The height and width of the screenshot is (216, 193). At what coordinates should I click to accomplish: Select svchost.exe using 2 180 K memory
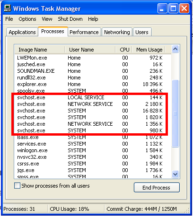93,104
